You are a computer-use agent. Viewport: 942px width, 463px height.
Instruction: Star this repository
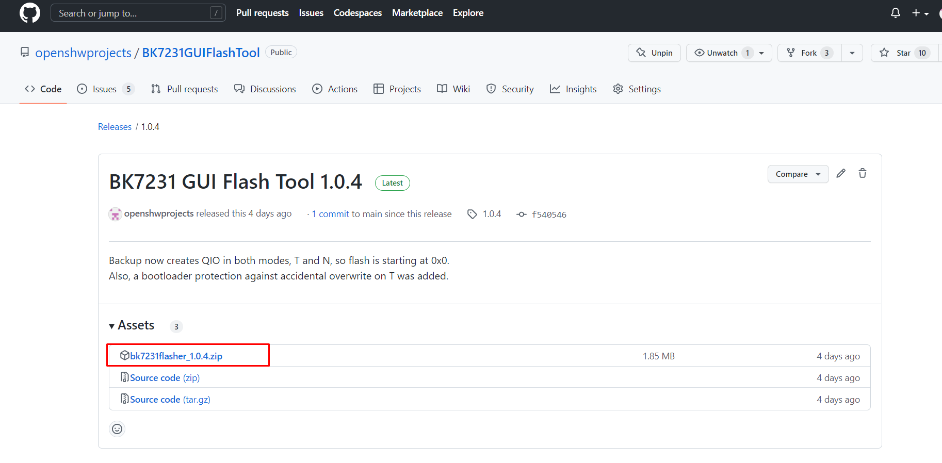904,53
